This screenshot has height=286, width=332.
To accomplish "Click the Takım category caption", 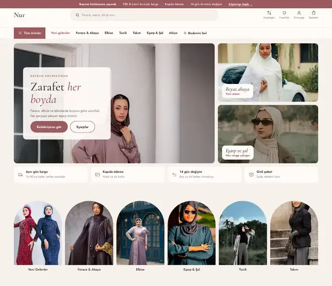I will 294,269.
